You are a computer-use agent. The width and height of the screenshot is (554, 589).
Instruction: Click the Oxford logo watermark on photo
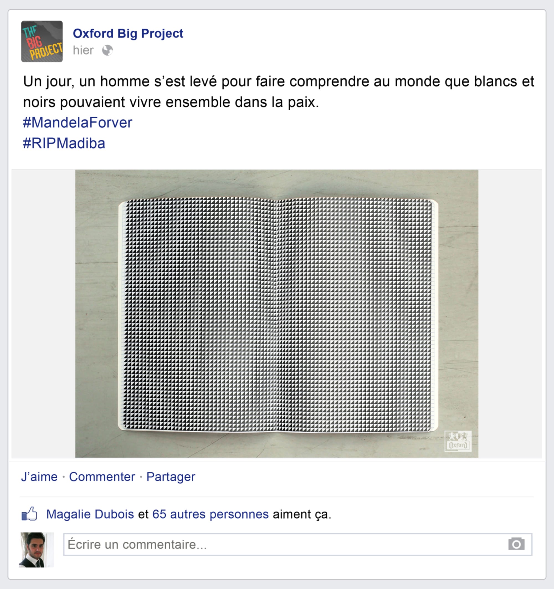coord(458,441)
